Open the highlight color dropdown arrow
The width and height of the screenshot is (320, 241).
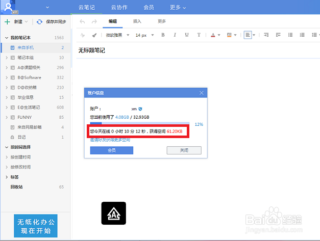click(235, 35)
